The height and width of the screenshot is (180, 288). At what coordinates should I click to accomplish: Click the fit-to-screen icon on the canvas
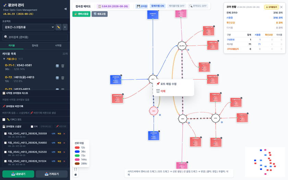click(75, 169)
